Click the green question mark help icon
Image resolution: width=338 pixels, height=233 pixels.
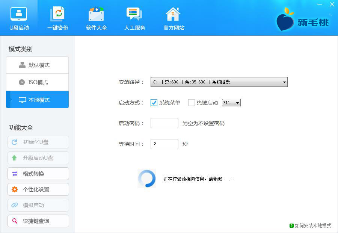point(291,225)
